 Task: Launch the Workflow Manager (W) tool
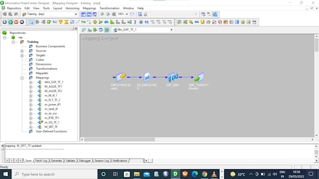(16, 22)
